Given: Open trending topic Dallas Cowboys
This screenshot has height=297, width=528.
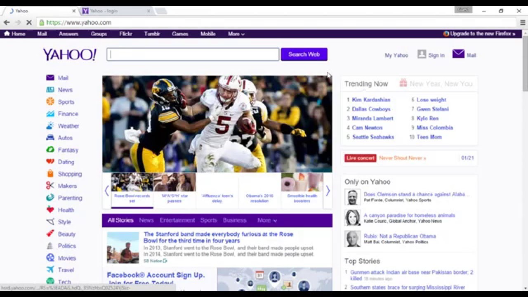Looking at the screenshot, I should point(371,109).
